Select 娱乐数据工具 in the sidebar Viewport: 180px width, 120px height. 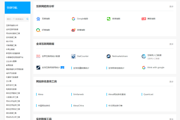tap(11, 113)
